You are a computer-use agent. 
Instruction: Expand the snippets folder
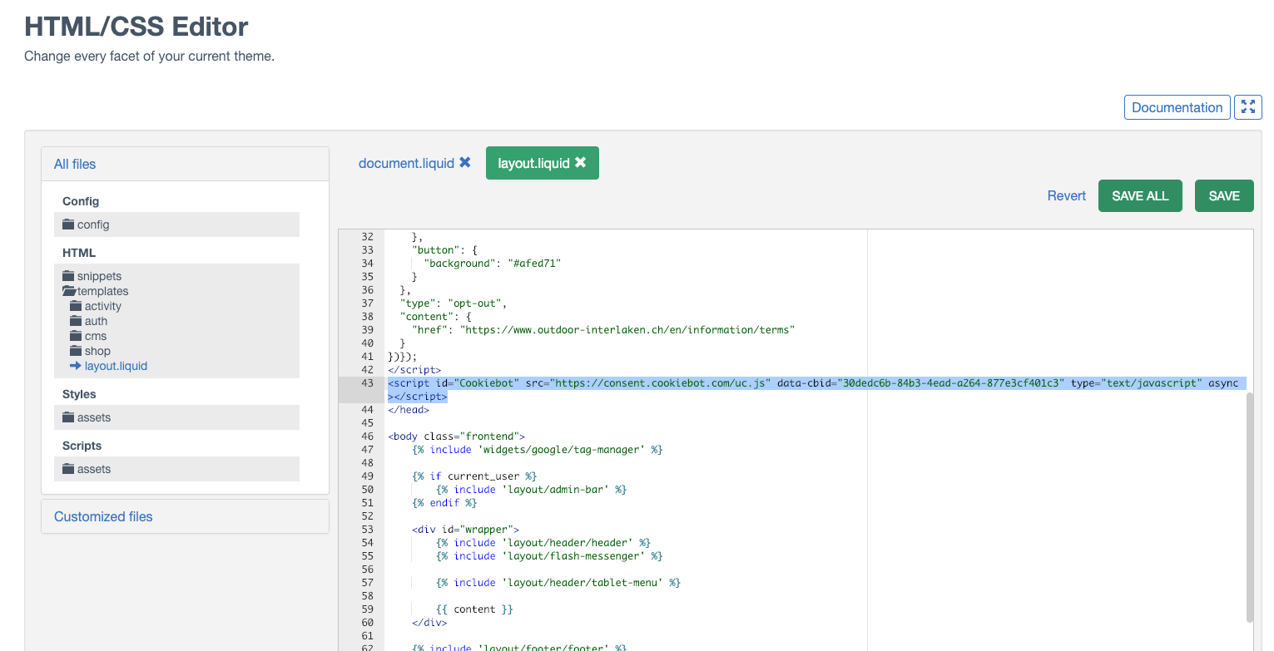pyautogui.click(x=99, y=276)
